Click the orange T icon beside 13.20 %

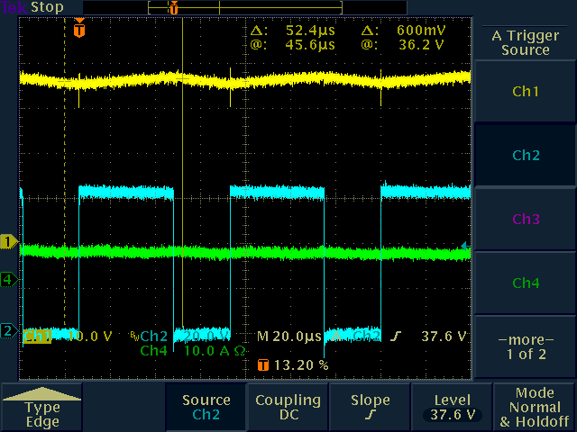263,365
